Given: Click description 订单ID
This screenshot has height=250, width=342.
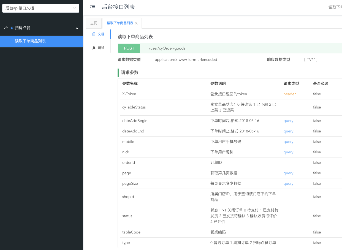Looking at the screenshot, I should 216,163.
